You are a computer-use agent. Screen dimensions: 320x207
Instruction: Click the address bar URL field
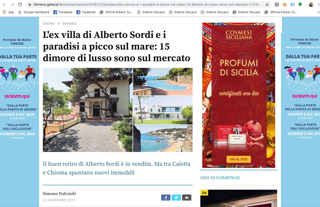click(x=147, y=4)
